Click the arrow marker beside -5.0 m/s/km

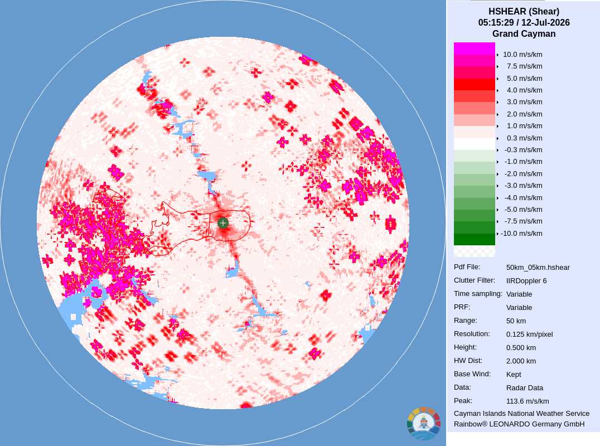coord(497,210)
